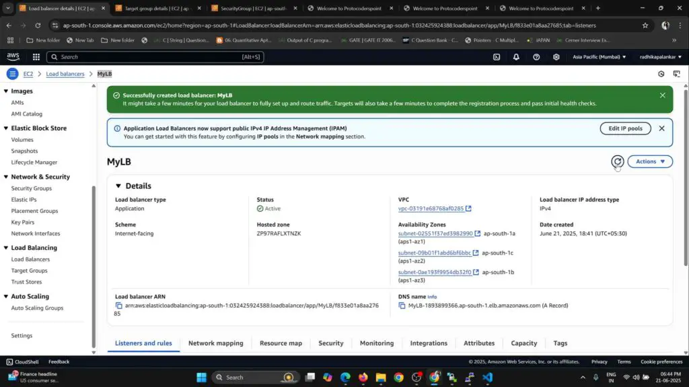Open external icon for subnet ap-south-1c

[x=476, y=253]
